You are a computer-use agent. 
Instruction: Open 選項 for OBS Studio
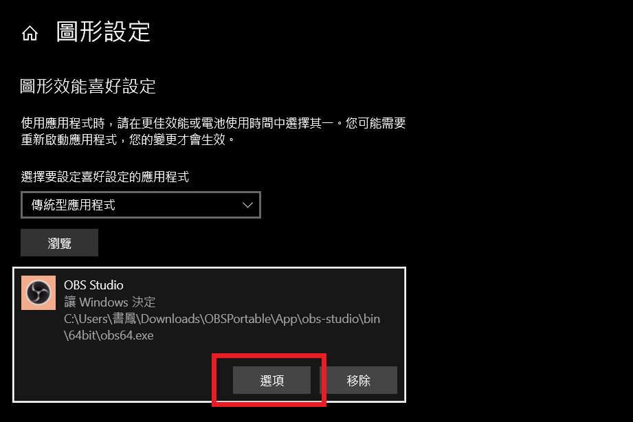(x=271, y=380)
